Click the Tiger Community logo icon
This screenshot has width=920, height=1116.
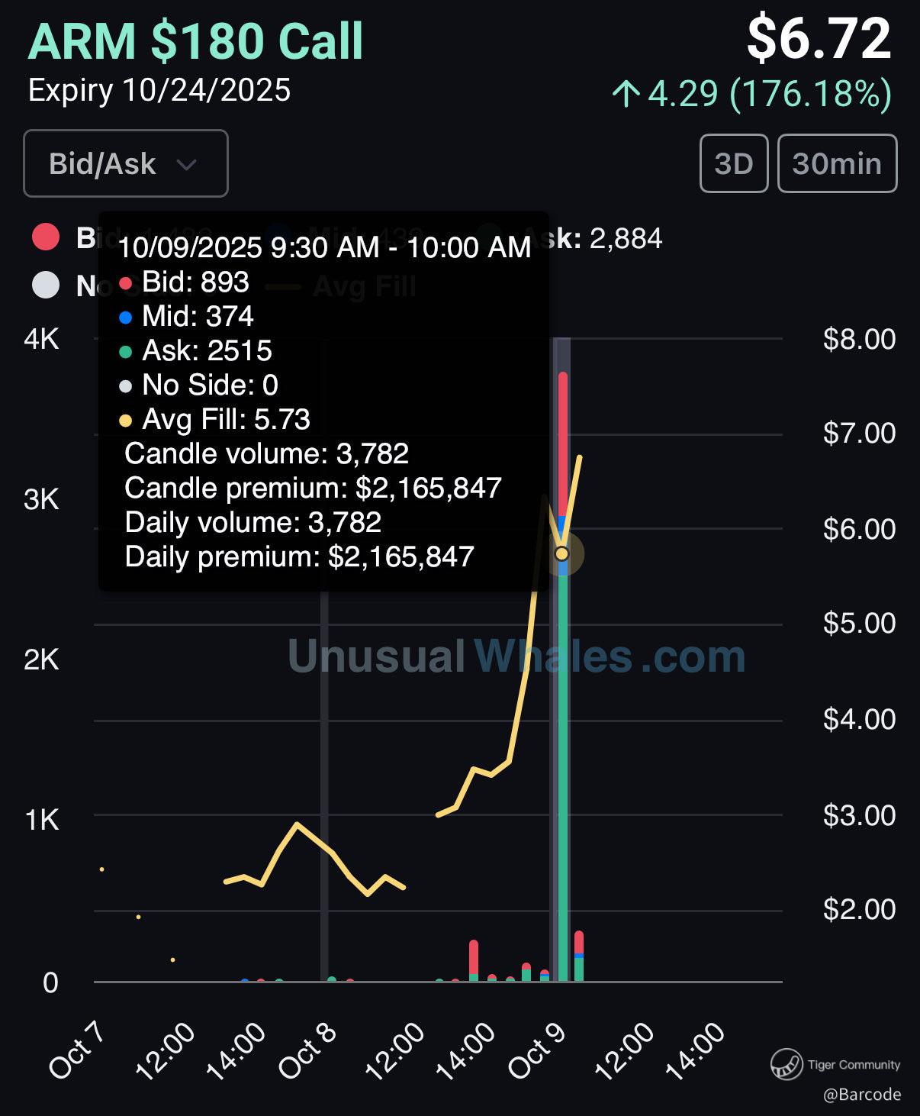click(x=786, y=1064)
